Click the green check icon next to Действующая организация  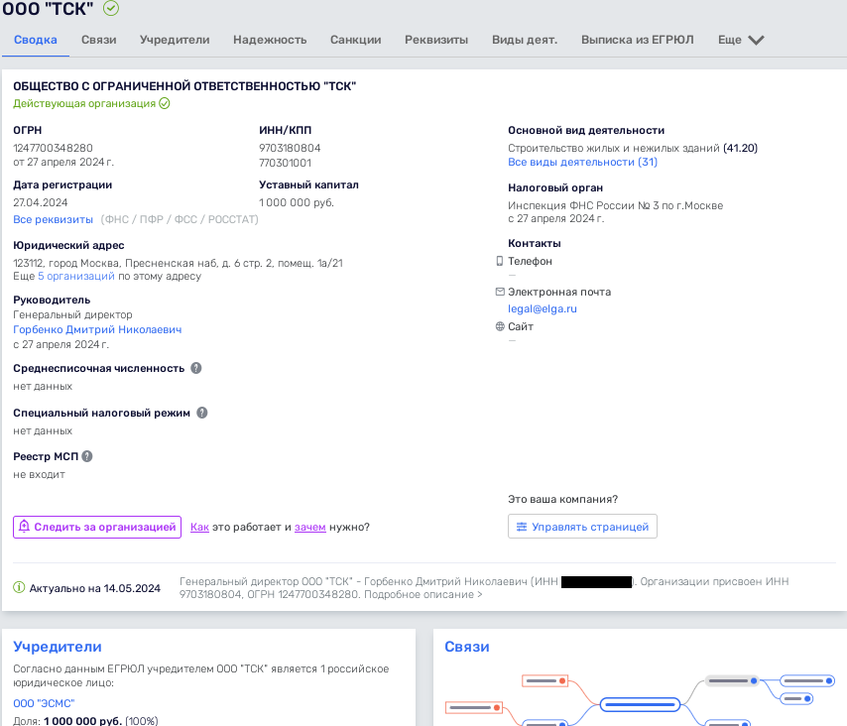[x=165, y=103]
